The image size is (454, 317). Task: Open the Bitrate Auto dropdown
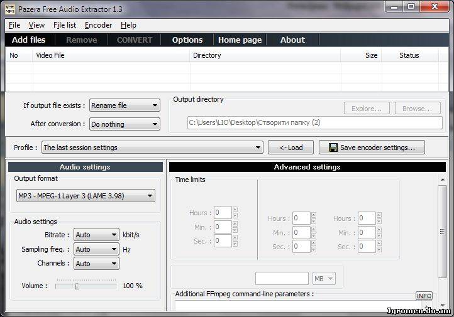tap(96, 235)
